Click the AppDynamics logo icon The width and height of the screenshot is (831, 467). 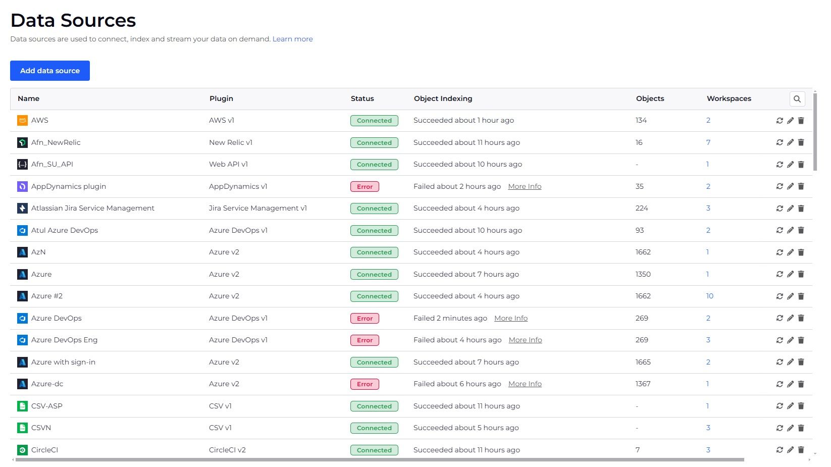coord(22,186)
